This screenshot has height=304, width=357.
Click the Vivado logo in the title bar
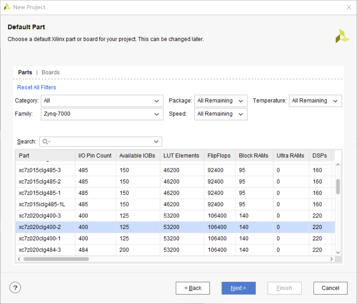pos(7,7)
